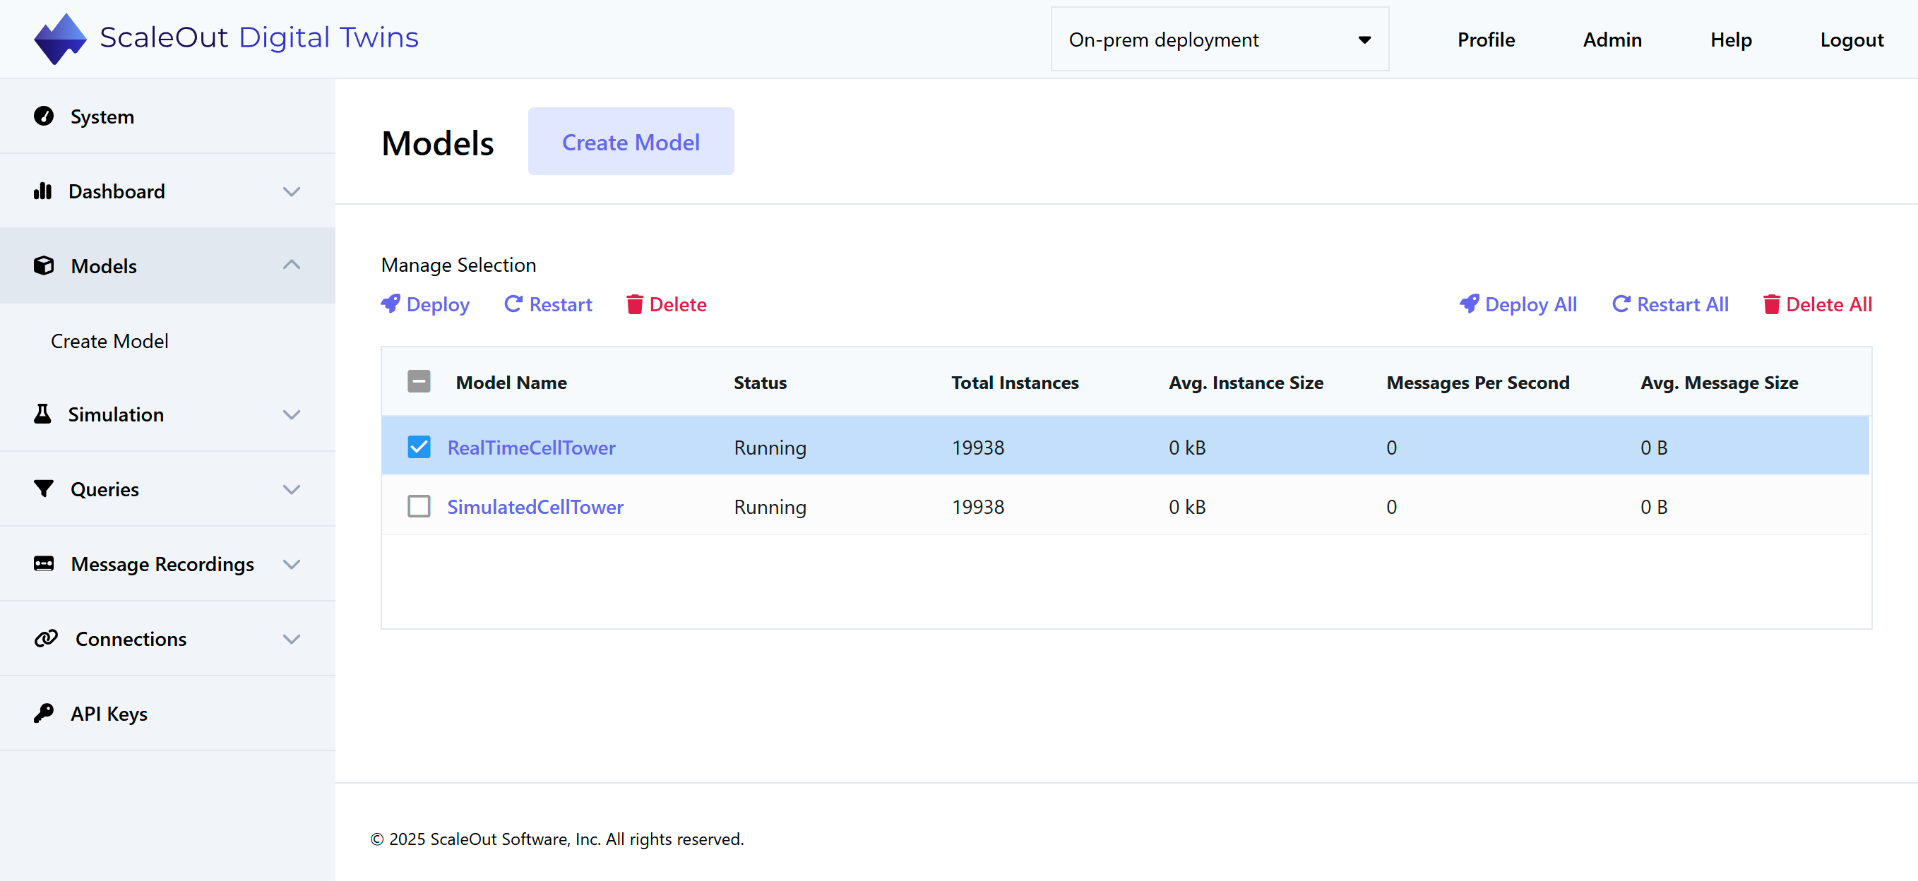Screen dimensions: 1918x881
Task: Open the Admin menu item
Action: coord(1612,40)
